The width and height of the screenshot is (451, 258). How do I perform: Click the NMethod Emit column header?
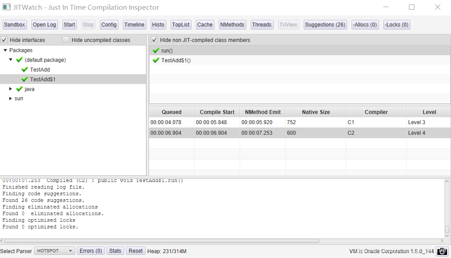263,112
